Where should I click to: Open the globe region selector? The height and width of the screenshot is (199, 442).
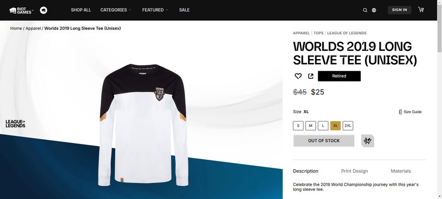374,10
